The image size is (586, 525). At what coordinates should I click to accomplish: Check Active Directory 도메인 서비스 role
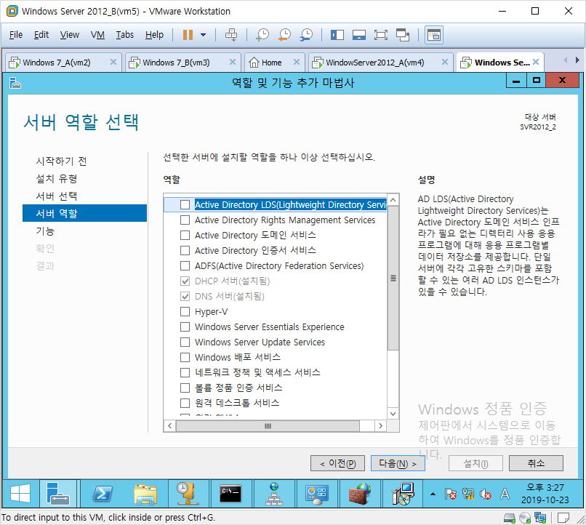(x=185, y=236)
